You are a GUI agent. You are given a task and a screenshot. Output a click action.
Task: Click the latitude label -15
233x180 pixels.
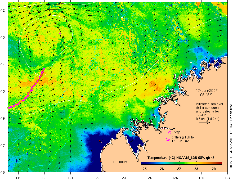pyautogui.click(x=3, y=91)
